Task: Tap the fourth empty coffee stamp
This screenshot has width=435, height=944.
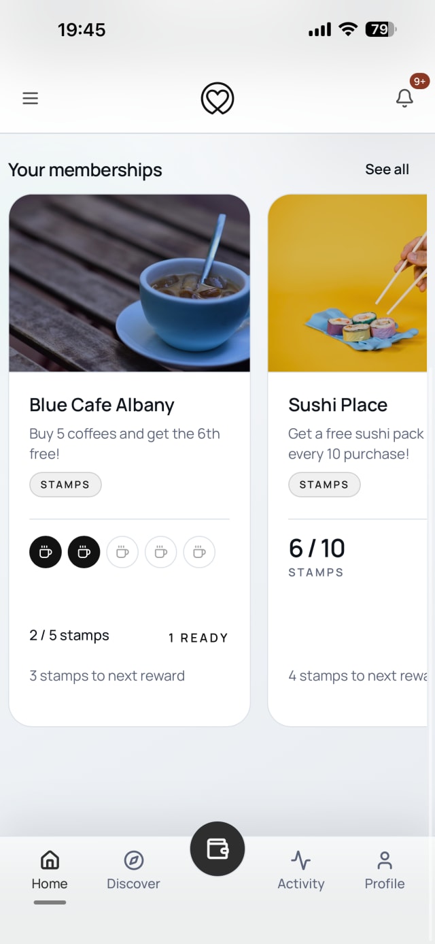Action: point(161,552)
